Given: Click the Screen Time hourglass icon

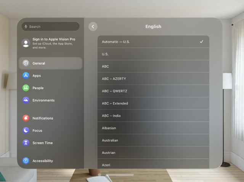Looking at the screenshot, I should click(x=26, y=143).
